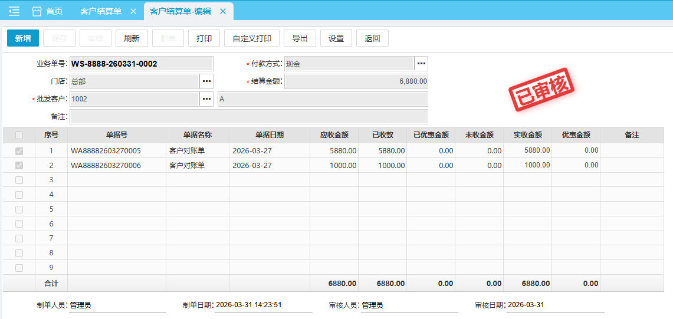Open 自定义打印 custom print

(252, 38)
